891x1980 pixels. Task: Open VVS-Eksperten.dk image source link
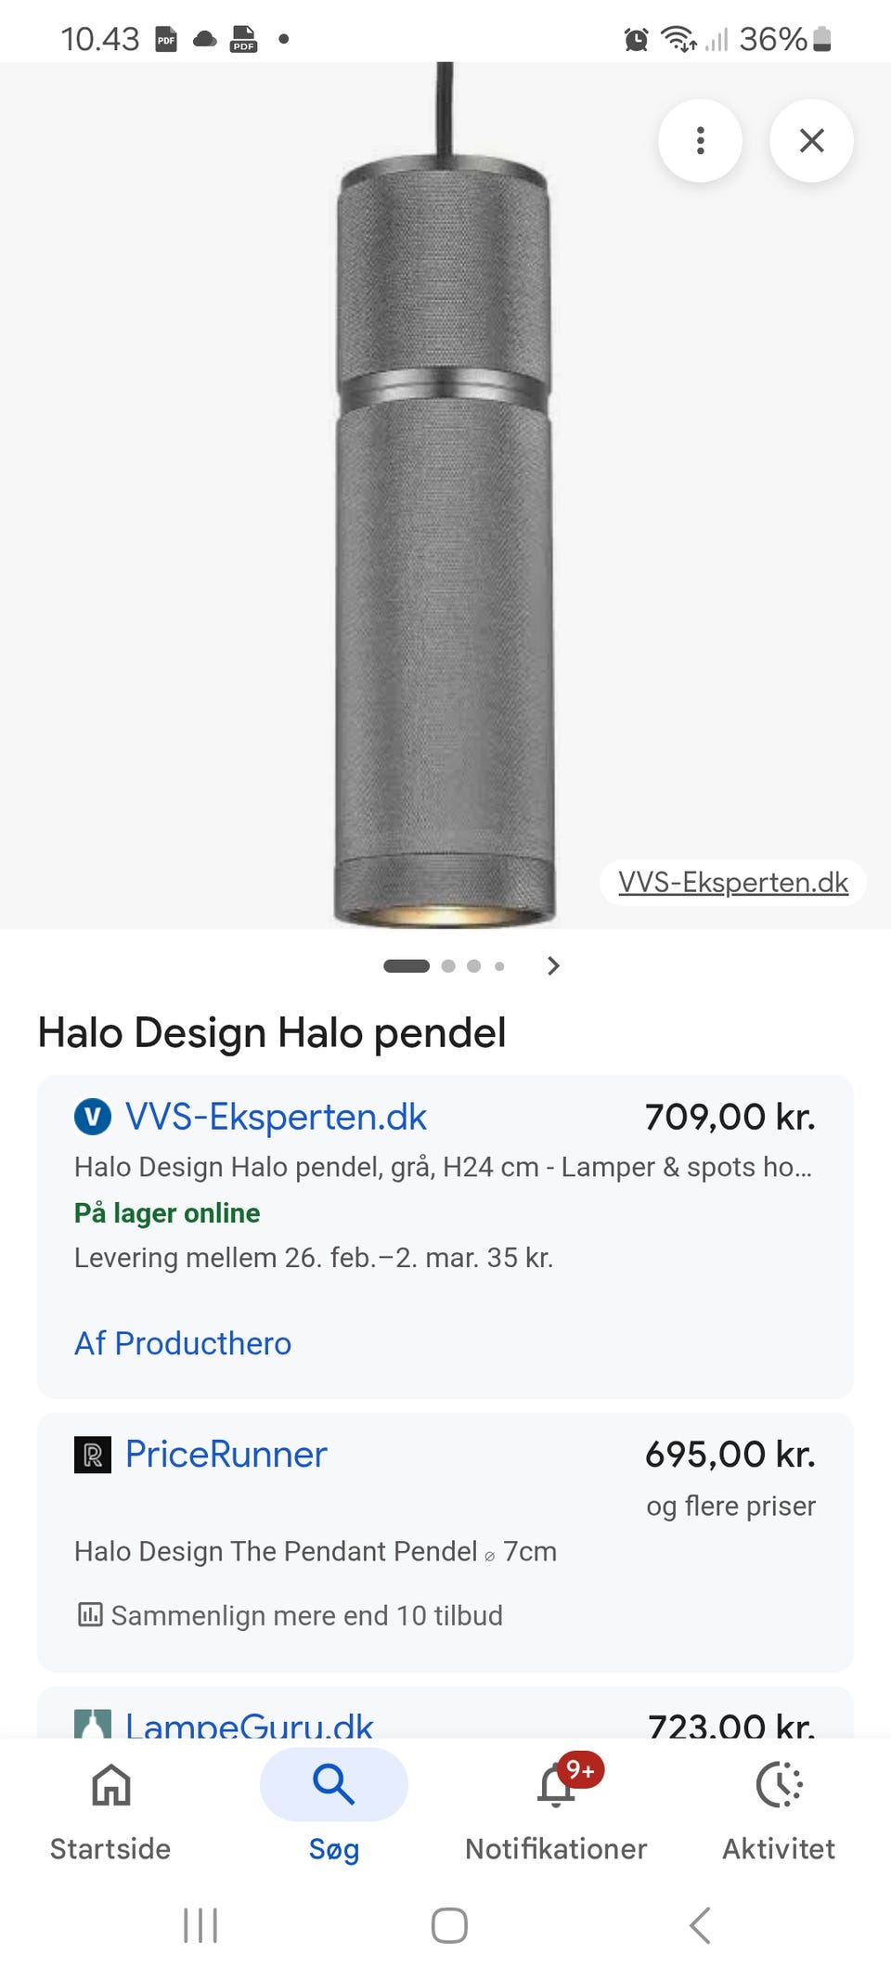tap(733, 882)
